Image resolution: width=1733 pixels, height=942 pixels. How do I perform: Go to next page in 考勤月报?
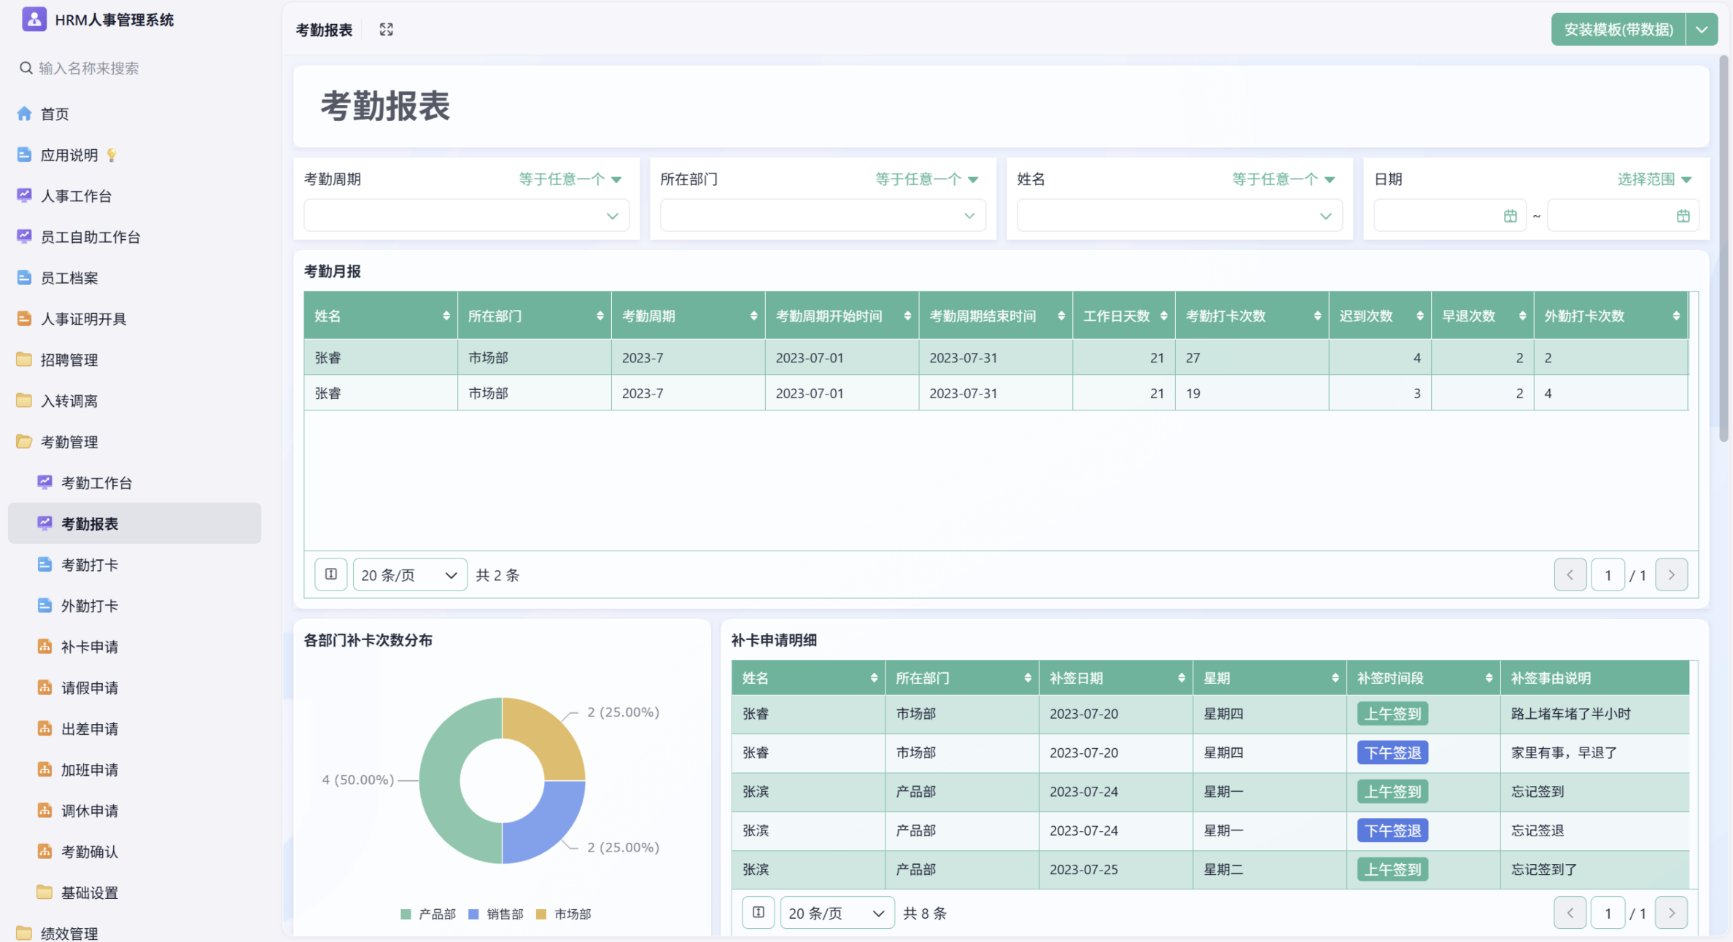click(x=1671, y=575)
